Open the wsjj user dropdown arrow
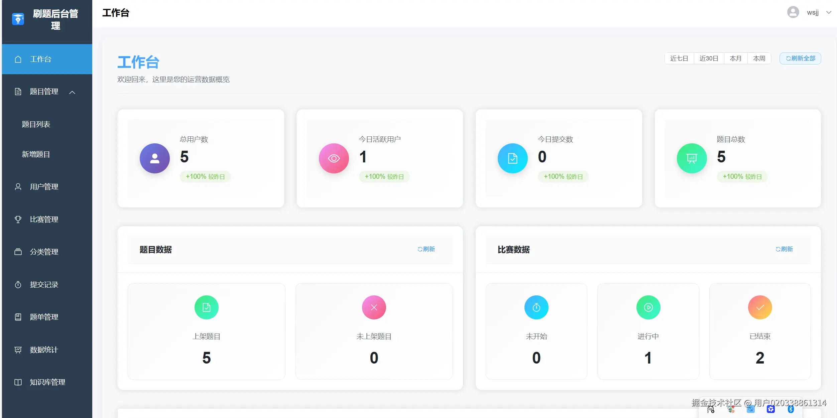This screenshot has height=418, width=837. tap(829, 13)
